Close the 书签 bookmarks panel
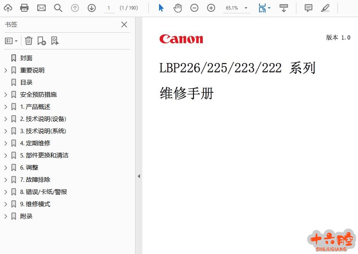358x254 pixels. coord(124,25)
